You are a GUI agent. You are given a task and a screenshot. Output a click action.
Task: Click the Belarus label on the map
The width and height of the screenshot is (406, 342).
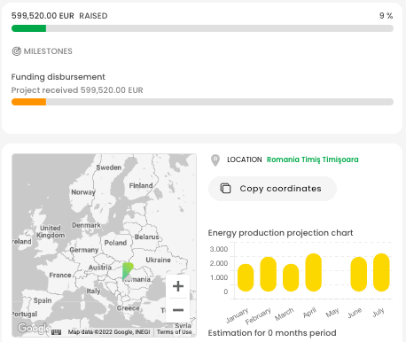tap(146, 237)
